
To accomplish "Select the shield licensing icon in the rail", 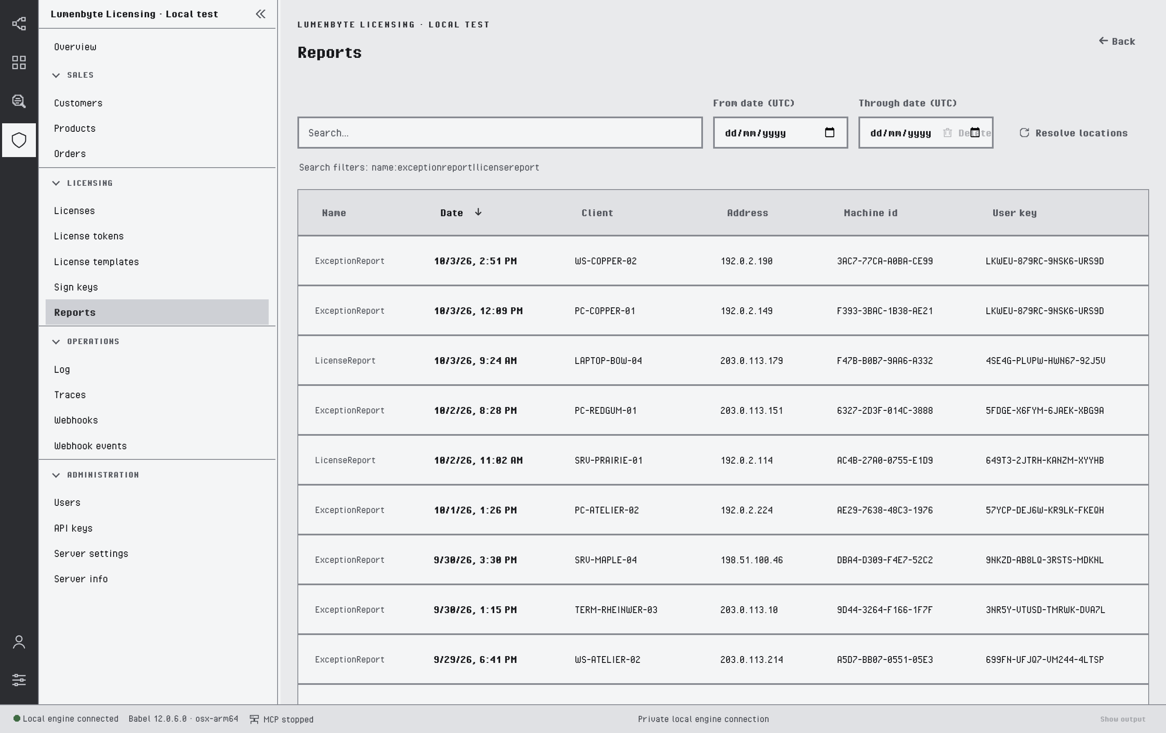I will click(19, 140).
